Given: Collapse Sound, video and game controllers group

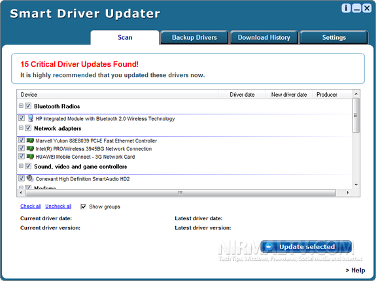Looking at the screenshot, I should pos(21,166).
